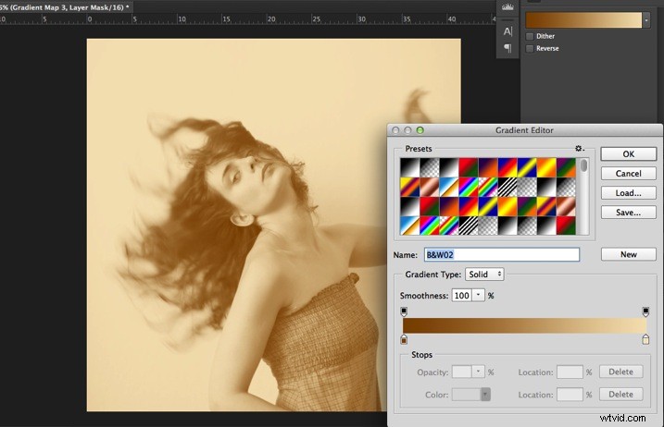The height and width of the screenshot is (427, 664).
Task: Confirm the gradient with OK
Action: [629, 154]
